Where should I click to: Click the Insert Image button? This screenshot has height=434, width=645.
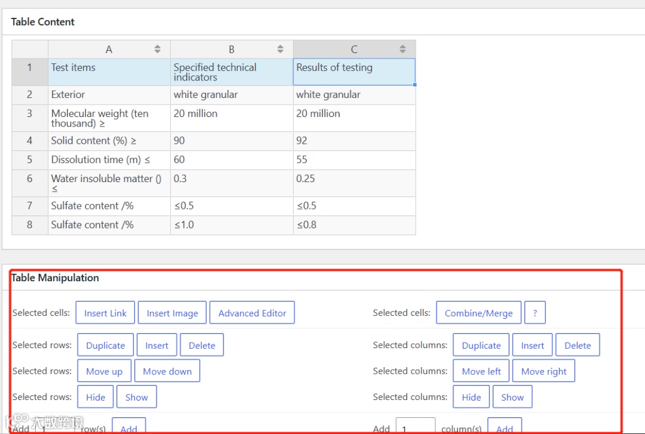(x=173, y=313)
